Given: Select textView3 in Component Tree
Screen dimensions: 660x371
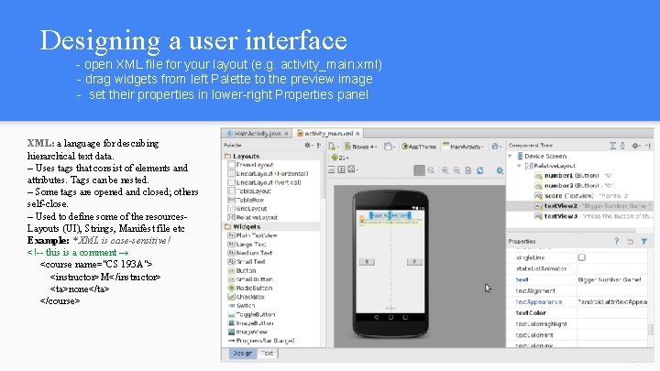Looking at the screenshot, I should tap(593, 216).
